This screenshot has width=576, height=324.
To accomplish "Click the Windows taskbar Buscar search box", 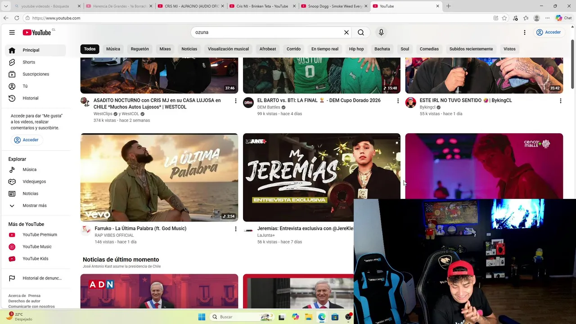I will pos(243,317).
